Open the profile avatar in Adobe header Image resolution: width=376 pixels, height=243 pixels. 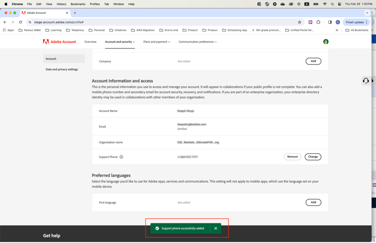click(x=326, y=41)
